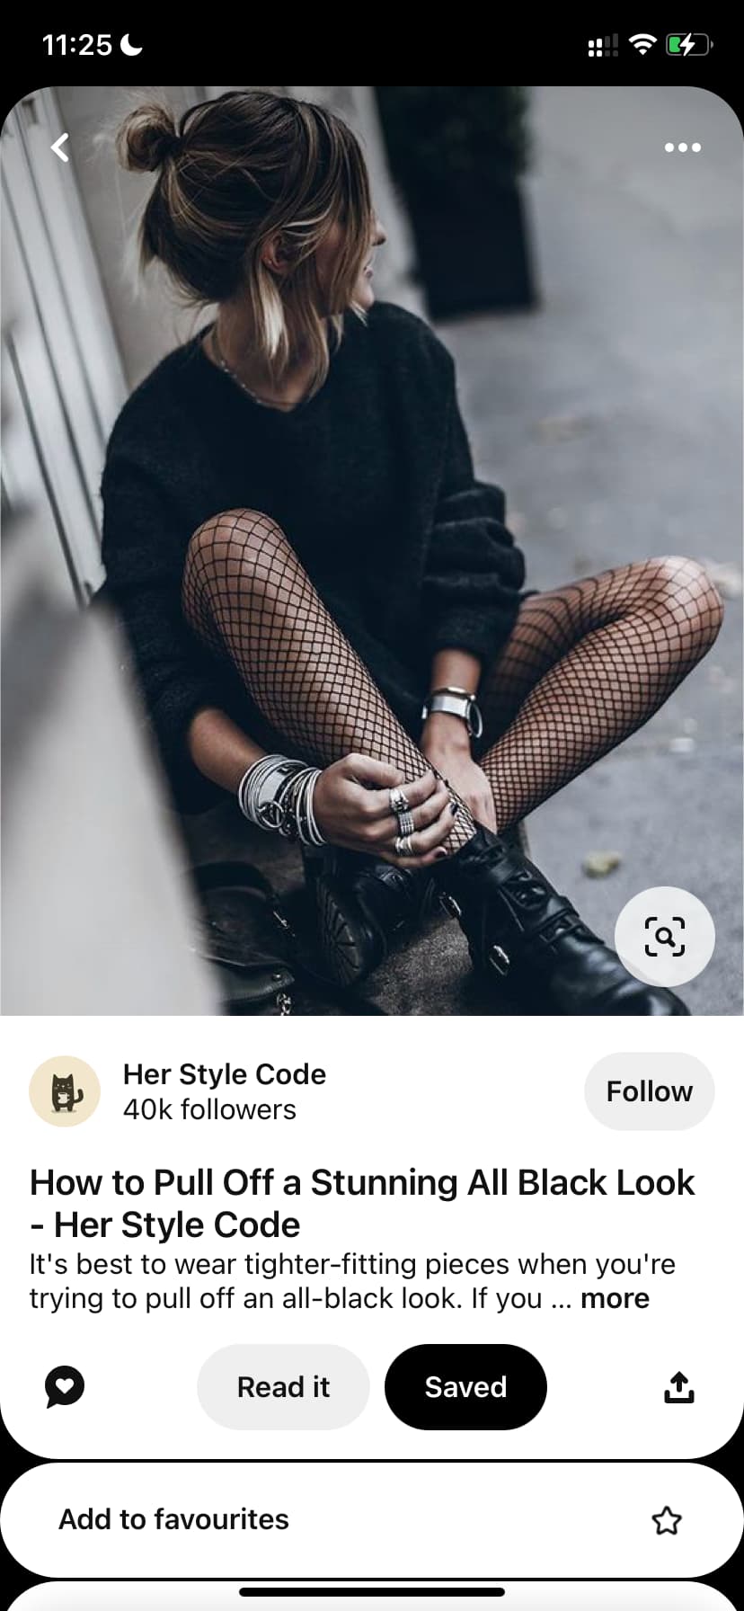Tap the share upload icon

679,1387
